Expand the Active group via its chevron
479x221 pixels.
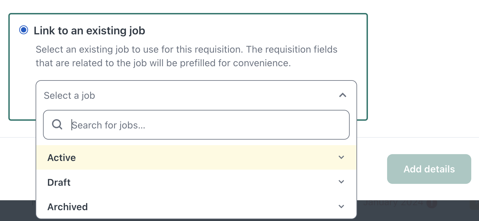pos(341,157)
